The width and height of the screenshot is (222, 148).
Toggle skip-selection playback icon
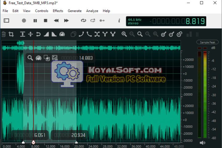(x=102, y=21)
